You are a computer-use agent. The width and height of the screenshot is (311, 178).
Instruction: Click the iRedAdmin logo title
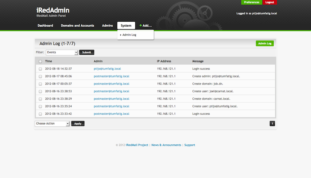click(x=53, y=10)
